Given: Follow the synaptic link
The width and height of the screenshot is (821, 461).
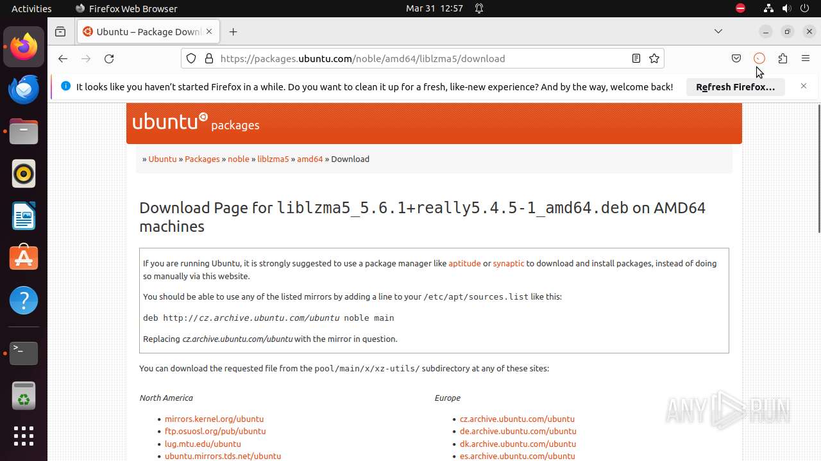Looking at the screenshot, I should (x=509, y=263).
